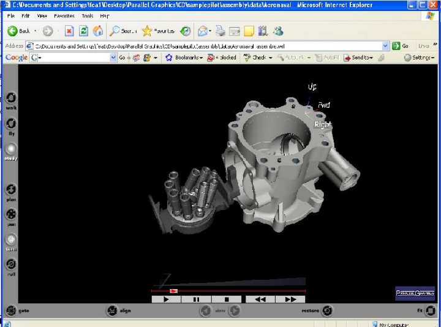Viewport: 441px width, 327px height.
Task: Click the restore view icon
Action: [x=328, y=310]
